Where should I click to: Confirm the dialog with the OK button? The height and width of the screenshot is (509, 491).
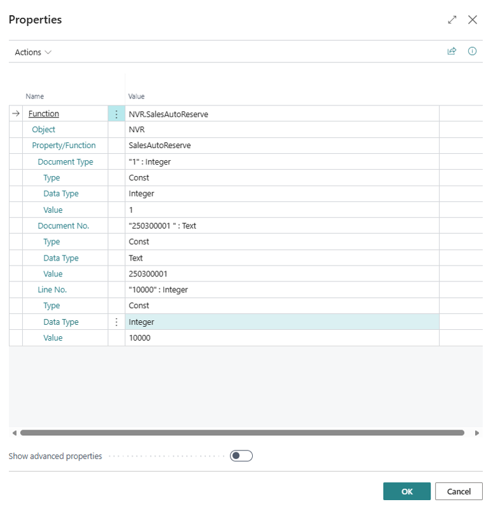407,491
